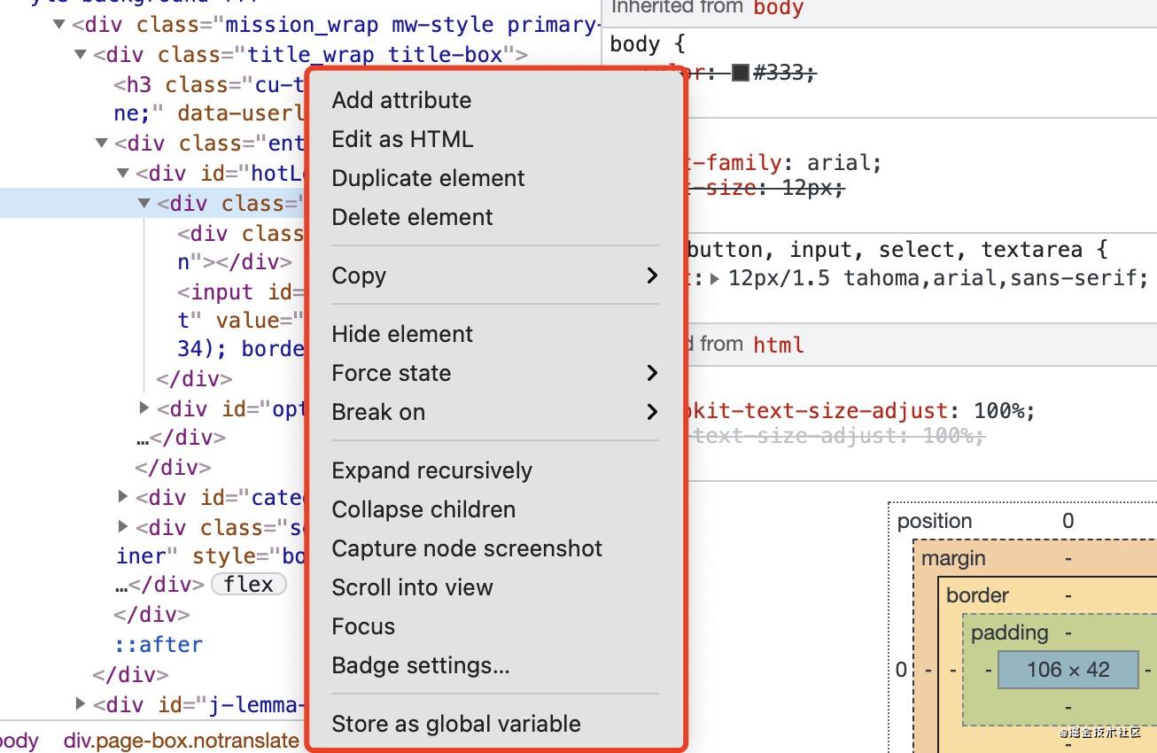The height and width of the screenshot is (753, 1157).
Task: Open the Copy submenu
Action: click(495, 276)
